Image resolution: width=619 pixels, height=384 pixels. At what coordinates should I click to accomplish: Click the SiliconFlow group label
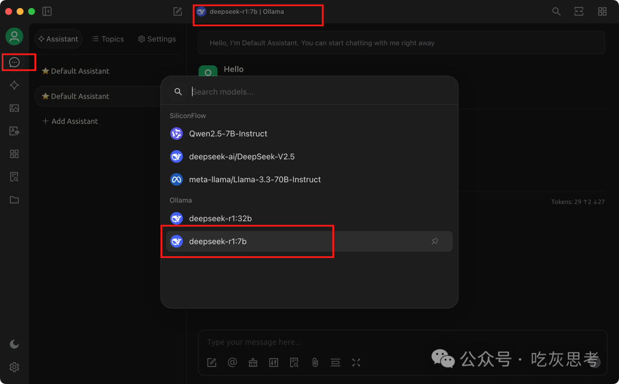point(187,116)
